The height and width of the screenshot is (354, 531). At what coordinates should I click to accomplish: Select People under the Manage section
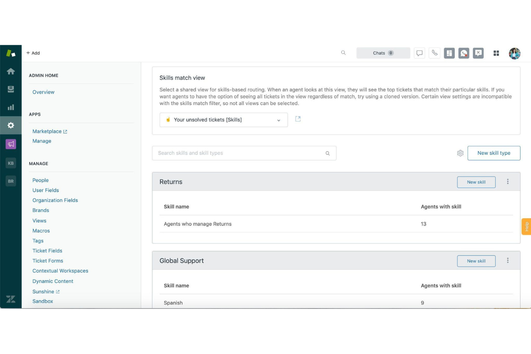click(x=40, y=180)
